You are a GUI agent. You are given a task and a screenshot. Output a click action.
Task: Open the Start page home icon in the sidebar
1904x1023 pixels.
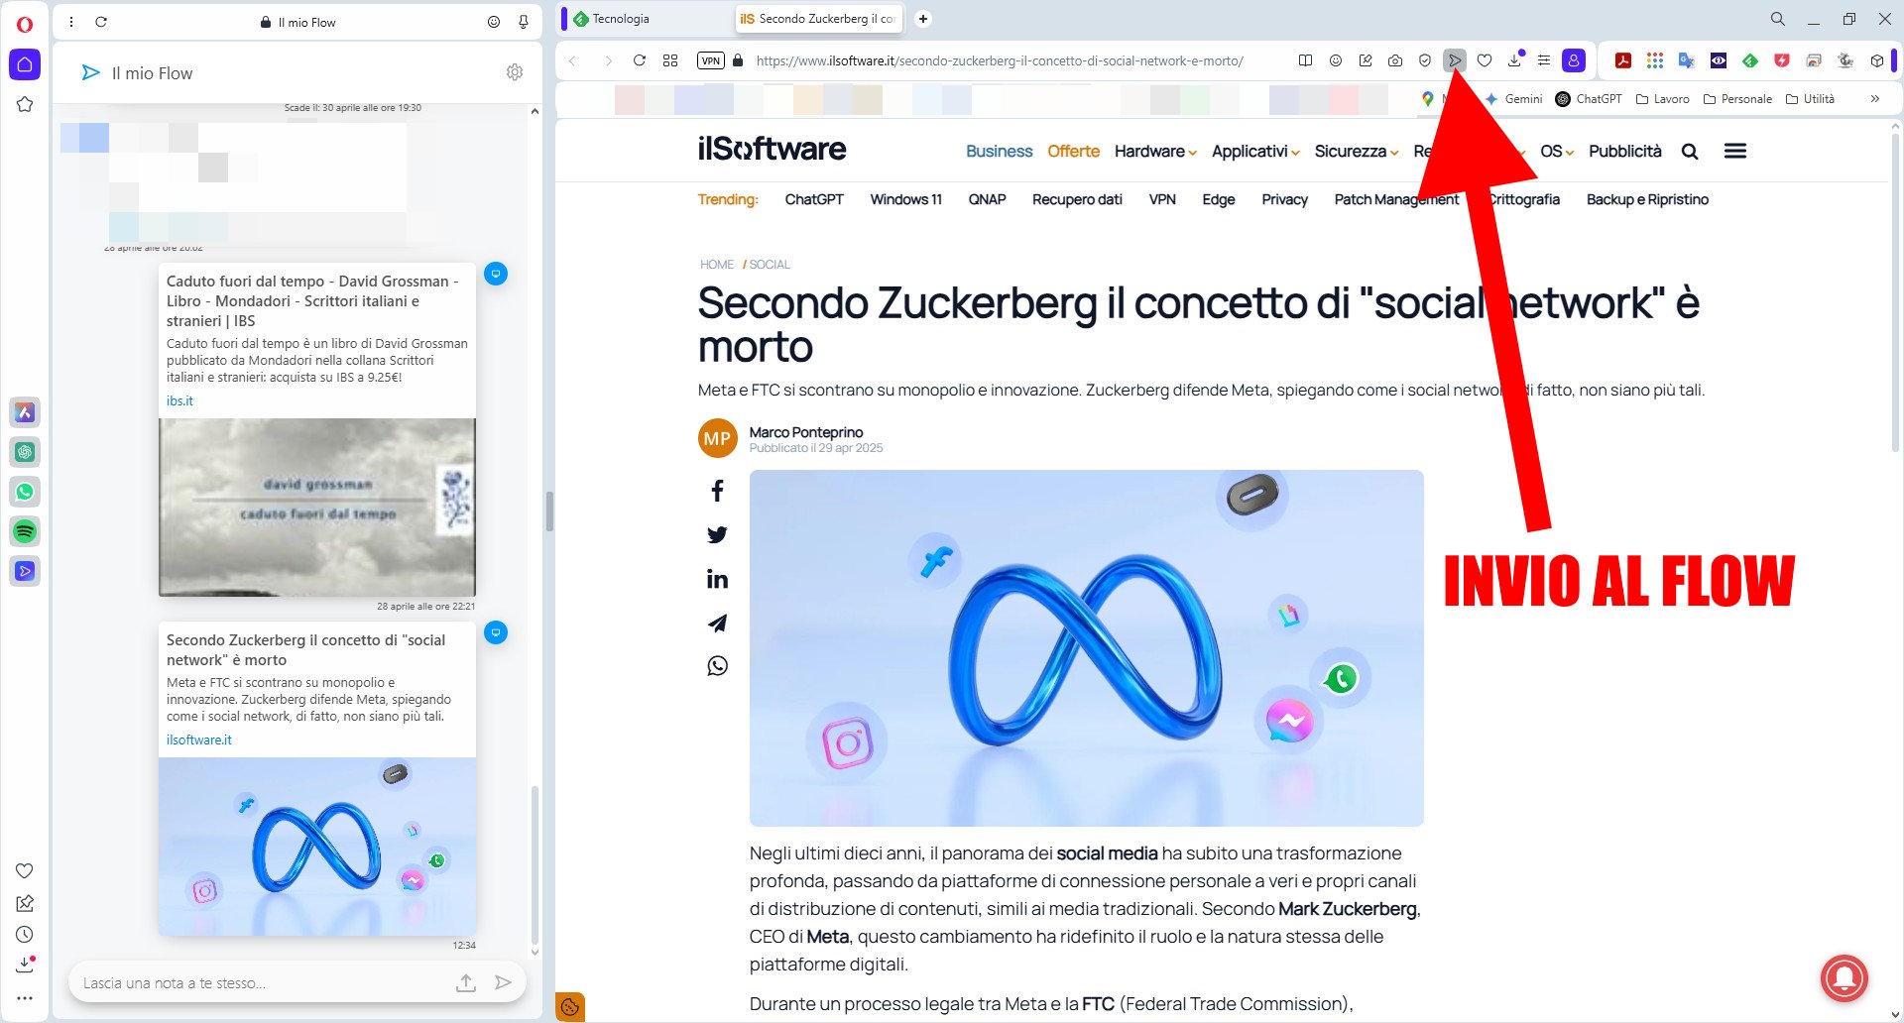(x=25, y=65)
